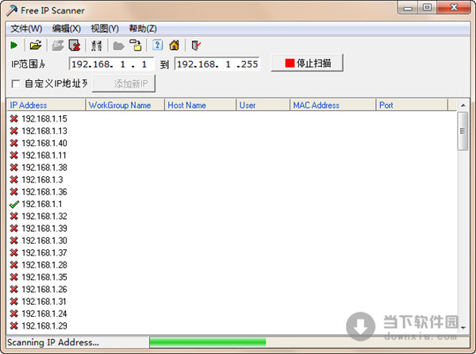Click the red X icon beside 192.168.1.40
Viewport: 476px width, 354px height.
[x=13, y=143]
